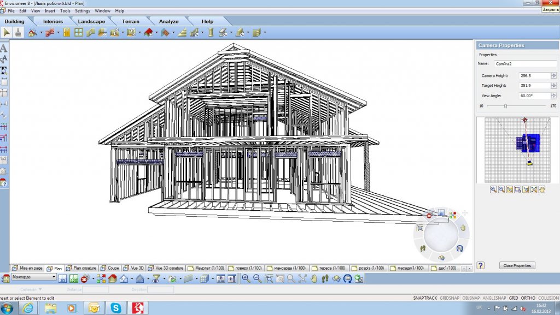Click the help question mark icon

(x=481, y=265)
